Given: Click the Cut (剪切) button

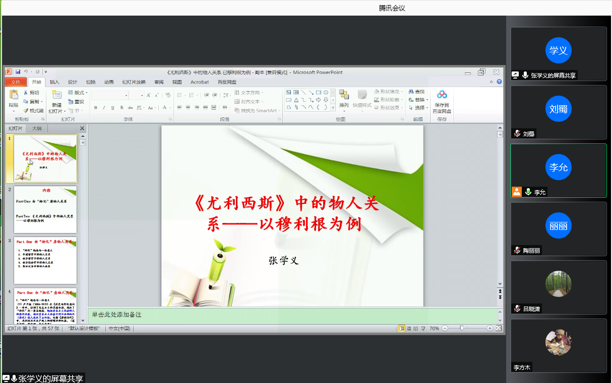Looking at the screenshot, I should (31, 93).
